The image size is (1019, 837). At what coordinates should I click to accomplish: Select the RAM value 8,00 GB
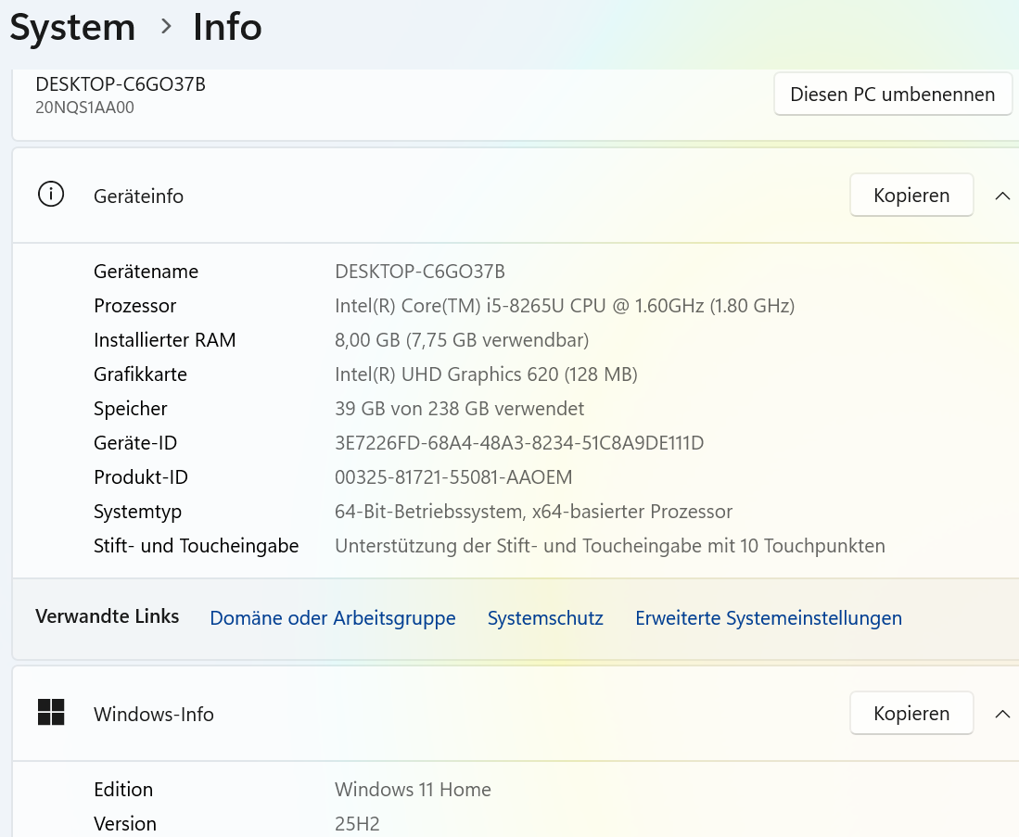462,340
